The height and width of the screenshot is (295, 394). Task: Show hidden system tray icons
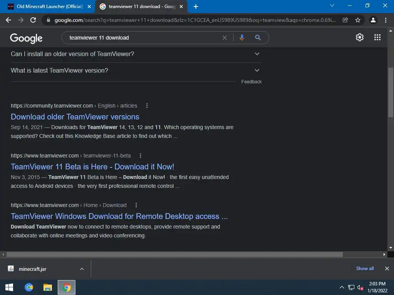point(342,287)
